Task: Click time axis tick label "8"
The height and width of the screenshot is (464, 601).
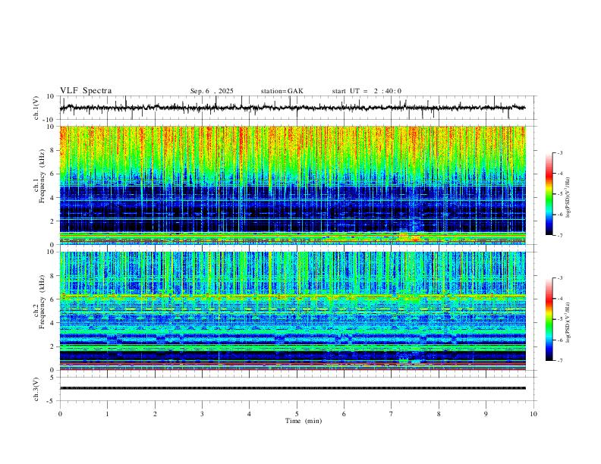Action: point(439,414)
